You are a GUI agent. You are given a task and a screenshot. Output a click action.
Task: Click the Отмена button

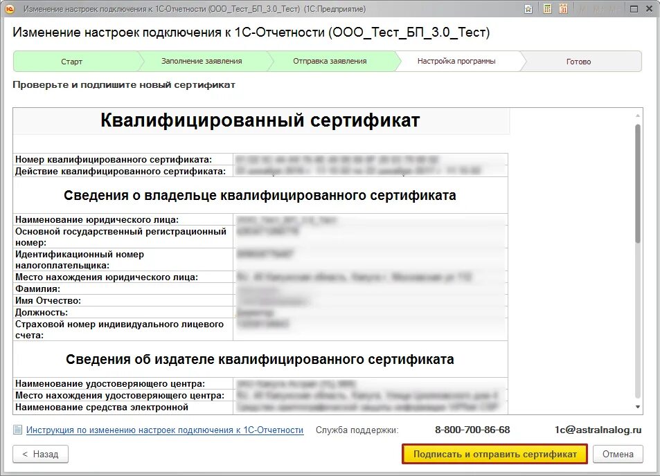tap(618, 454)
